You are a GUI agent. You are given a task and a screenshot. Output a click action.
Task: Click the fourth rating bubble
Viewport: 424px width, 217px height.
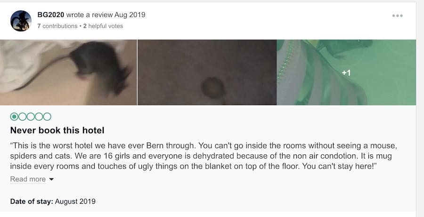(39, 116)
